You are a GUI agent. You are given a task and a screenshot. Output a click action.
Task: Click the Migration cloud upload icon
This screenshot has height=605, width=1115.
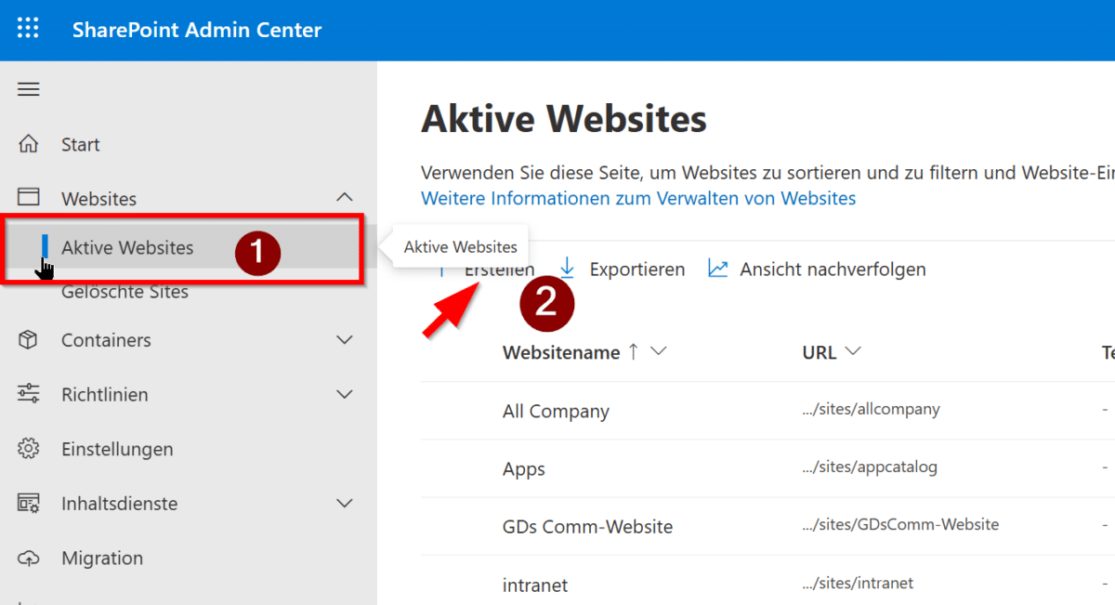(29, 559)
